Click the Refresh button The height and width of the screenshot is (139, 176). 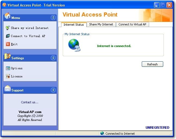(152, 64)
